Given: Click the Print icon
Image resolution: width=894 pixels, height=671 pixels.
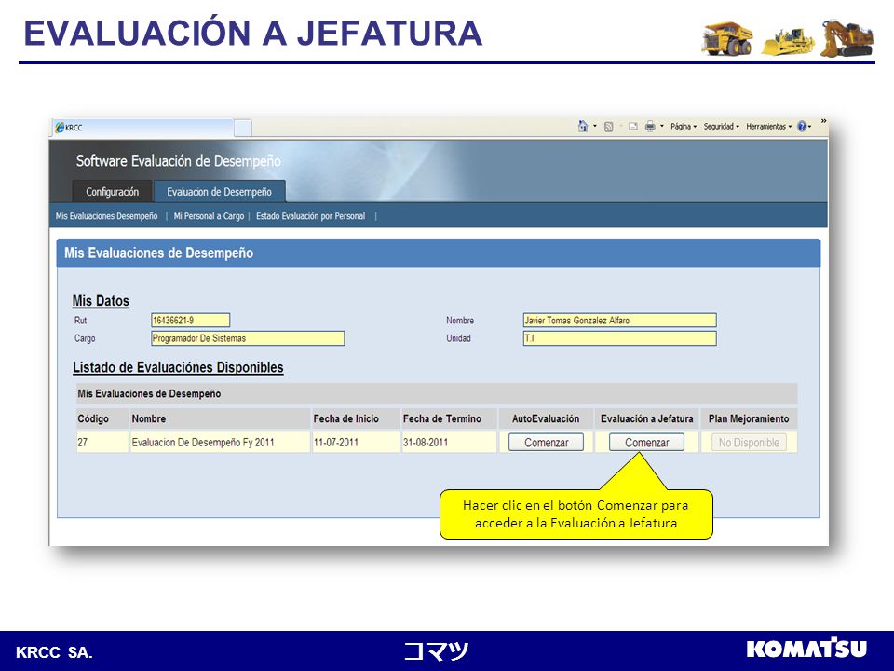Looking at the screenshot, I should 650,127.
